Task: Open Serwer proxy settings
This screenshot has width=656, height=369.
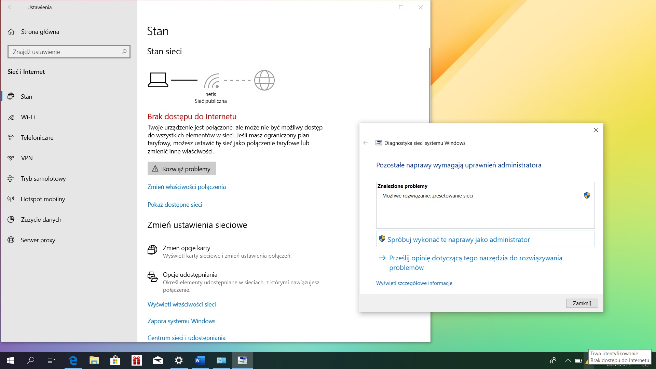Action: click(38, 240)
